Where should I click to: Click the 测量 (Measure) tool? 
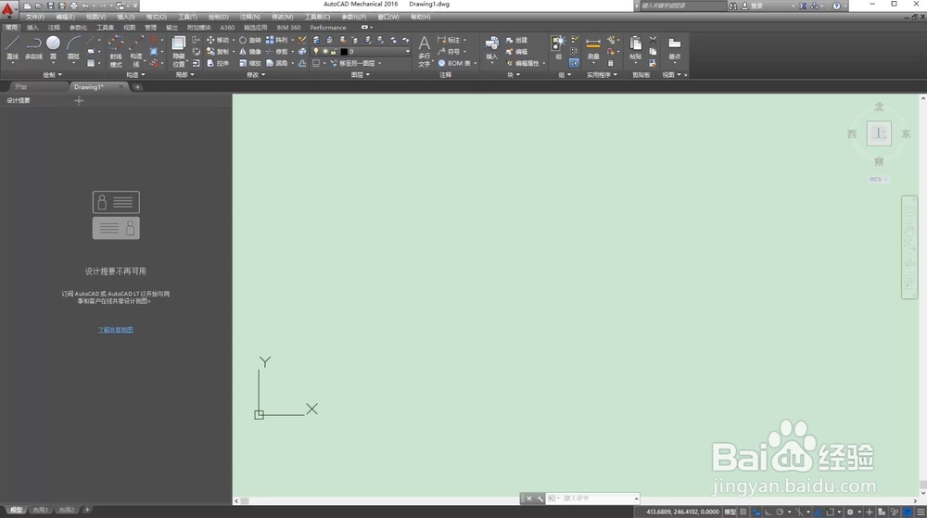(x=593, y=48)
